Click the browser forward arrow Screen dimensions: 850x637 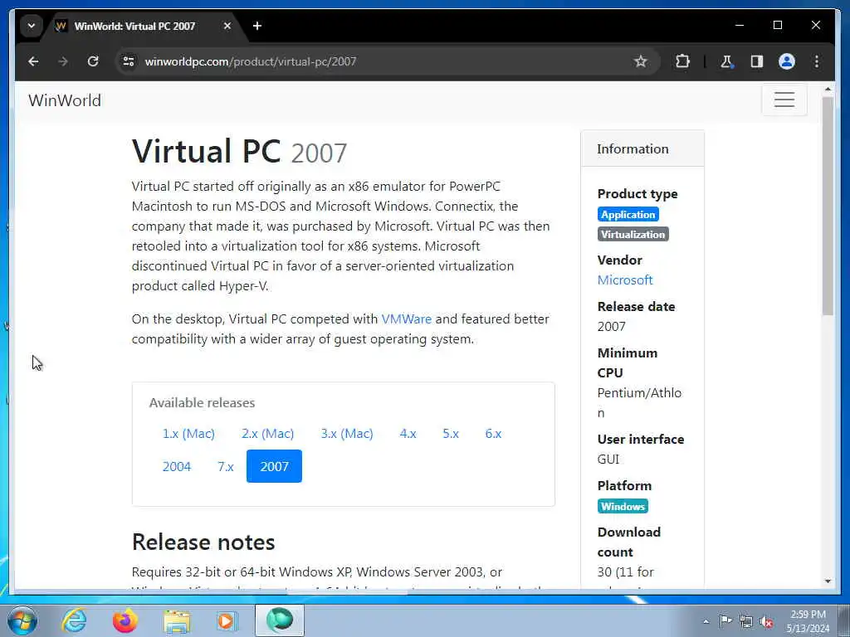point(63,61)
